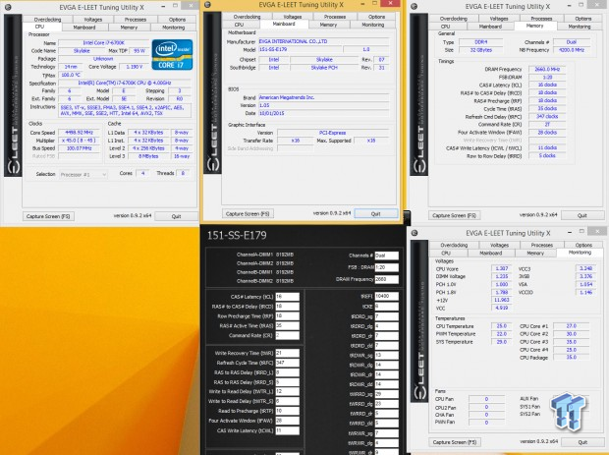The image size is (609, 455).
Task: Select the Processes tab in the CPU window
Action: [x=136, y=19]
